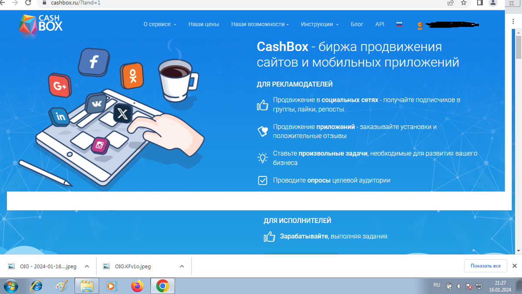Viewport: 522px width, 294px height.
Task: Click the thumbs-up icon beside Зарабатывайте
Action: point(270,237)
